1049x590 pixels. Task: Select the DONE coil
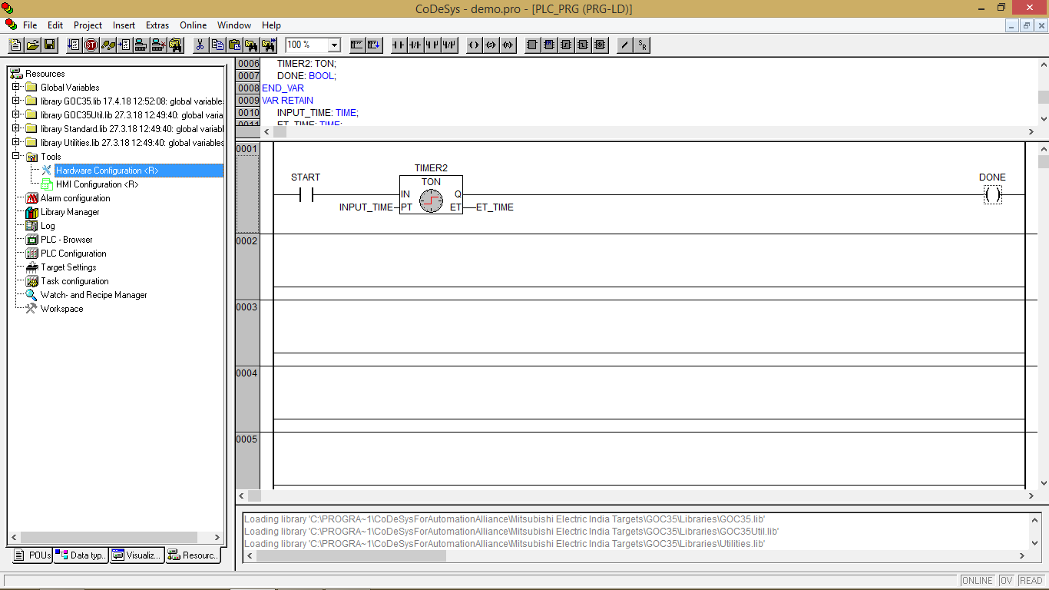point(993,195)
